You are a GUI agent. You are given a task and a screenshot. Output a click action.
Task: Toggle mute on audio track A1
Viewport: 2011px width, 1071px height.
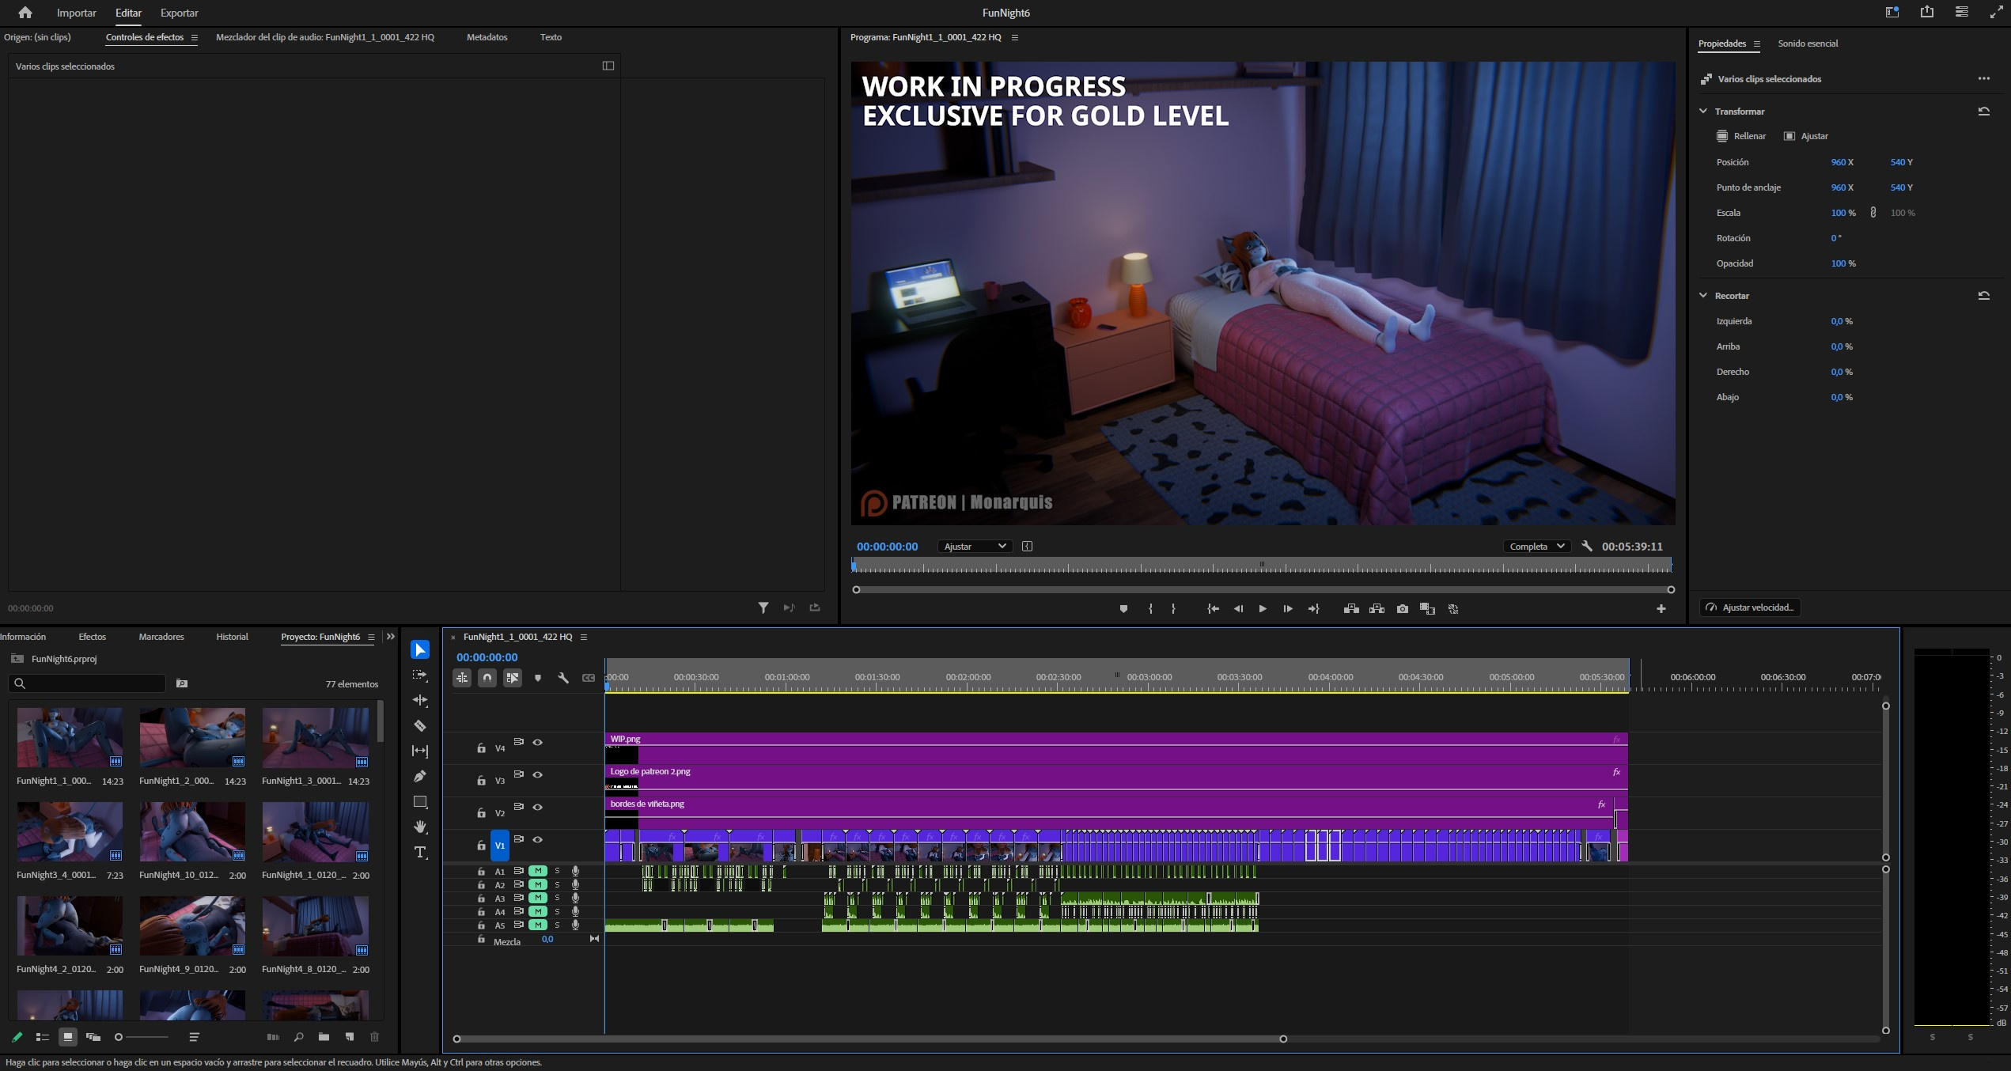point(538,871)
